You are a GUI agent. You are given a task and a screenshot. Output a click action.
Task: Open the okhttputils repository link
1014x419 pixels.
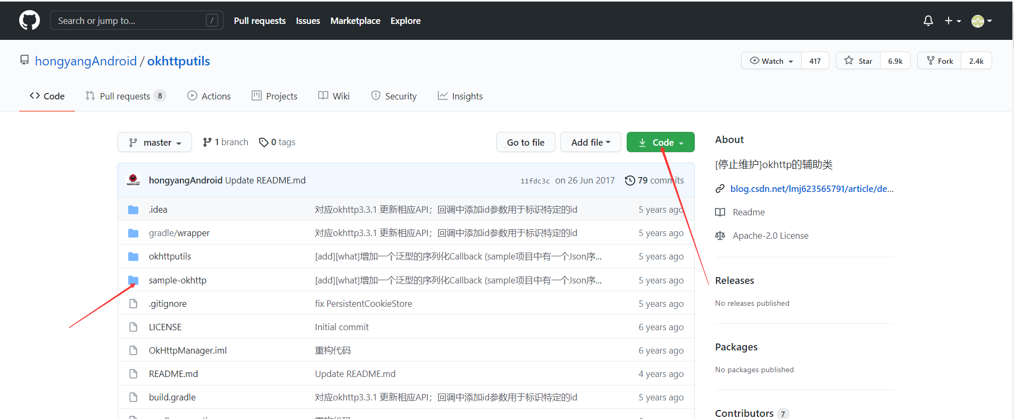tap(179, 61)
